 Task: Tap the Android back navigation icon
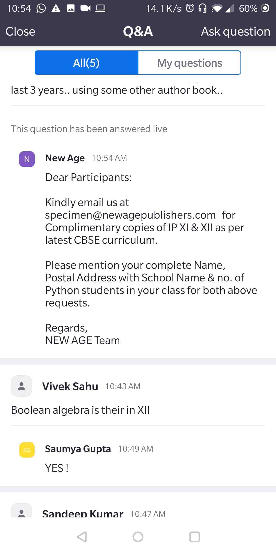pyautogui.click(x=82, y=537)
